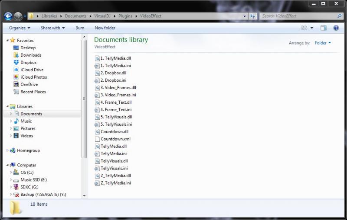Open Arrange by Folder dropdown
The height and width of the screenshot is (220, 347).
pos(323,43)
